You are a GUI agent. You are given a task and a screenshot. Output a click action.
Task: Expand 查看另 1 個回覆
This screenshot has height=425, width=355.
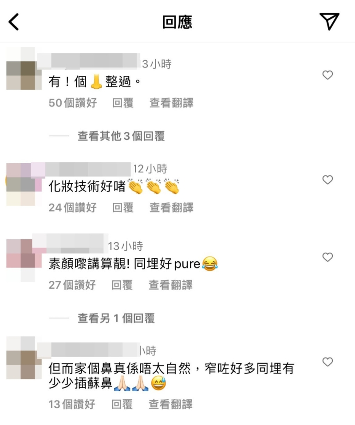coord(116,318)
